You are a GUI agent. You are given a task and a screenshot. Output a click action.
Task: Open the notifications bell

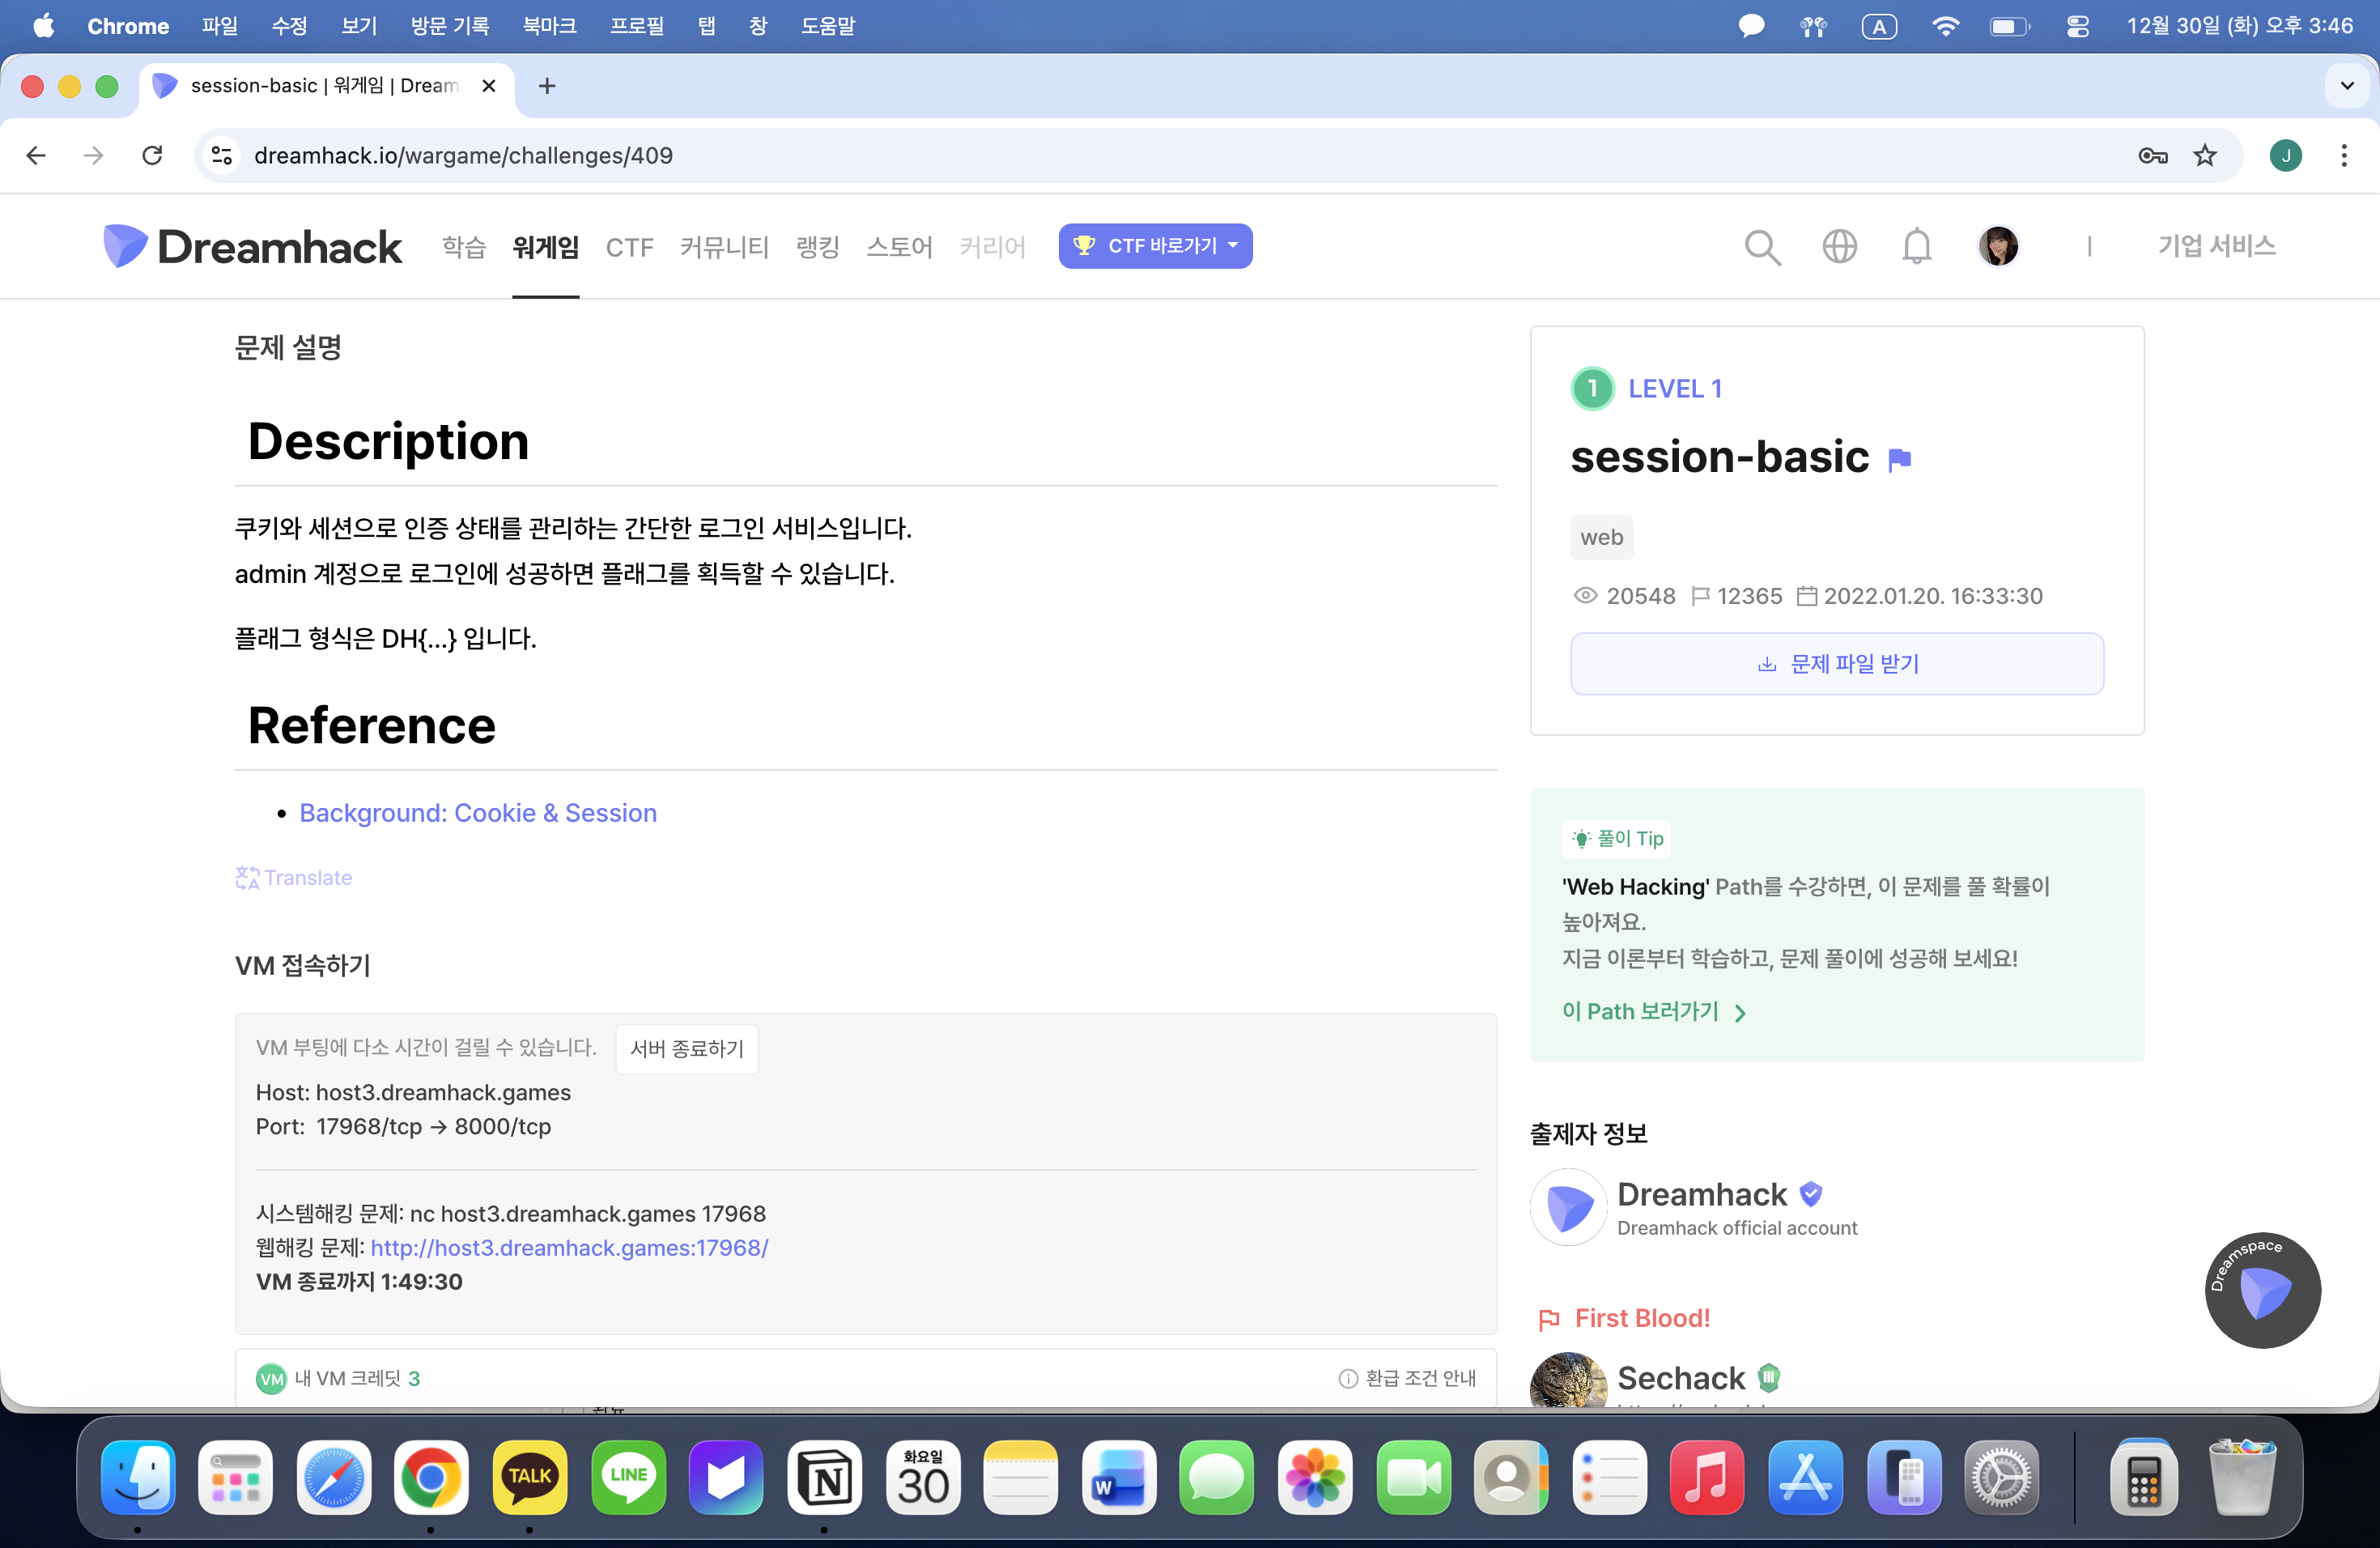coord(1916,246)
